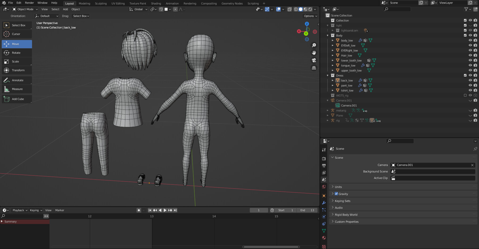Collapse the Body collection
This screenshot has height=249, width=479.
(x=328, y=35)
